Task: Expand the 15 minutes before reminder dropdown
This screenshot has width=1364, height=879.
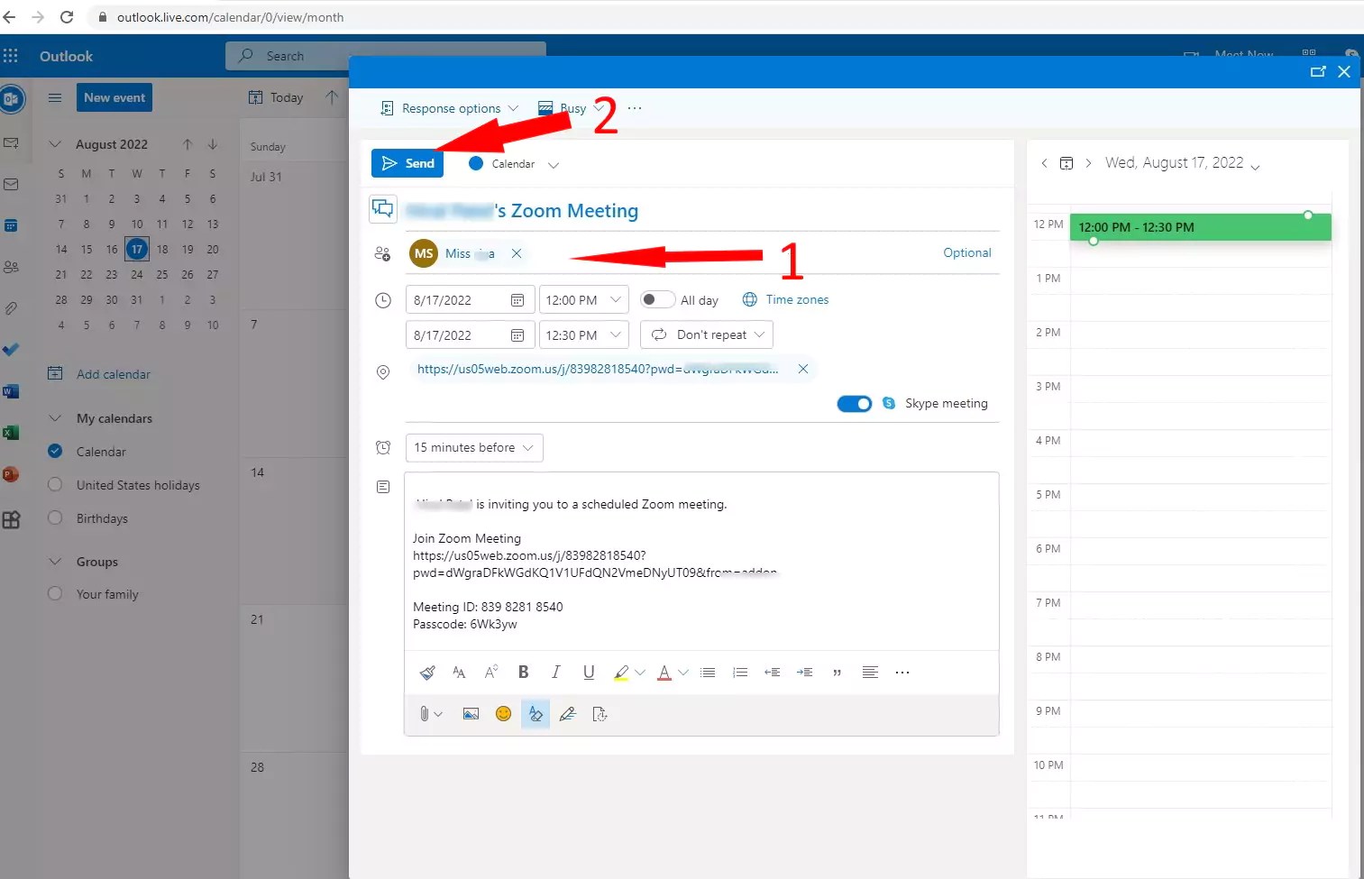Action: coord(473,447)
